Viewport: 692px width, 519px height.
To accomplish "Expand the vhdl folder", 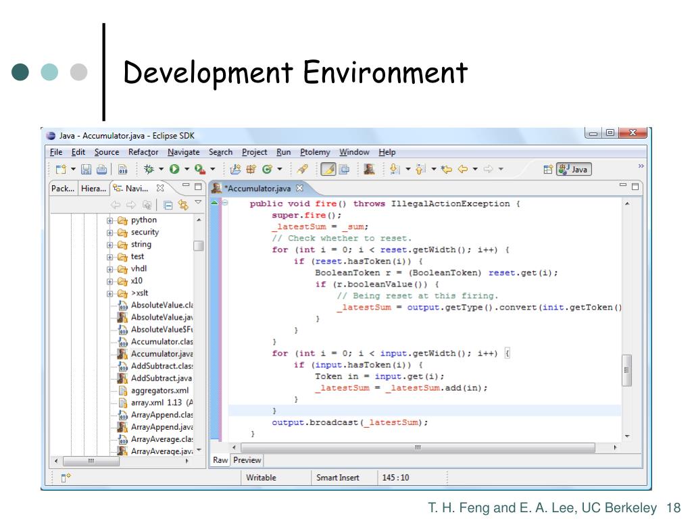I will tap(109, 269).
